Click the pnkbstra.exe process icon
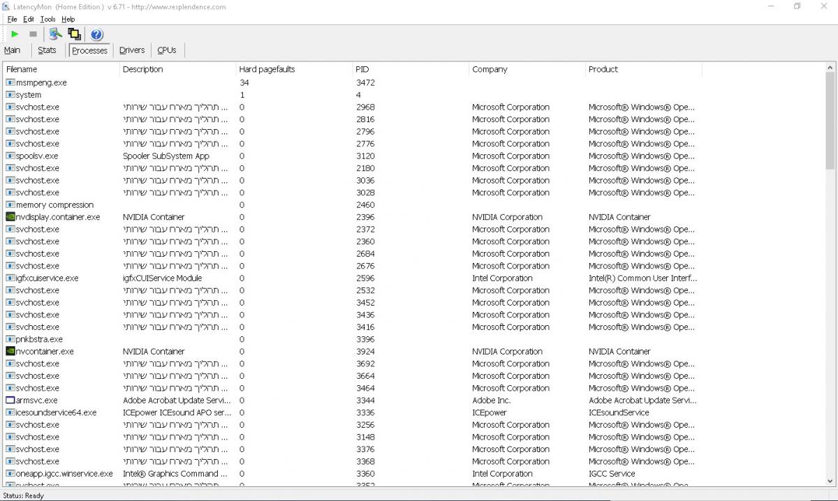This screenshot has height=501, width=838. pos(10,339)
